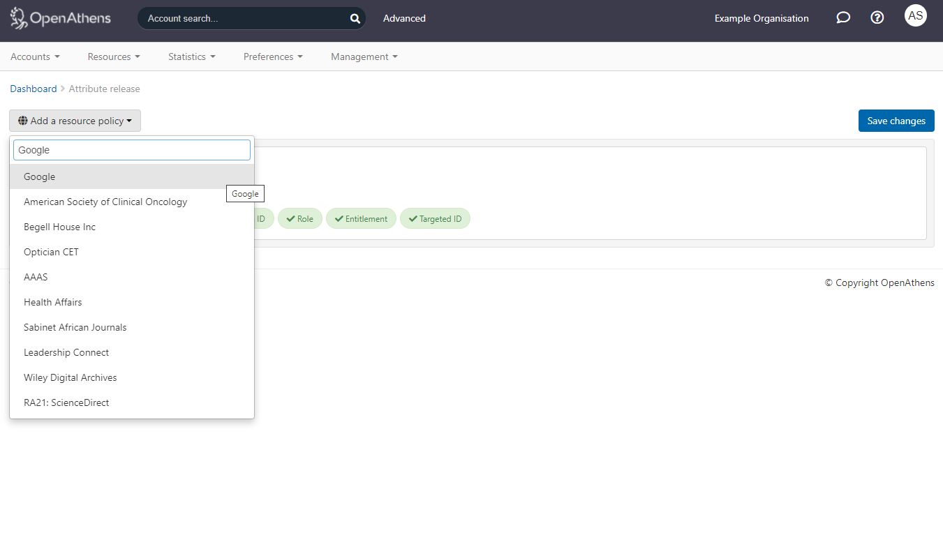Toggle the Targeted ID attribute release
943x535 pixels.
[435, 218]
